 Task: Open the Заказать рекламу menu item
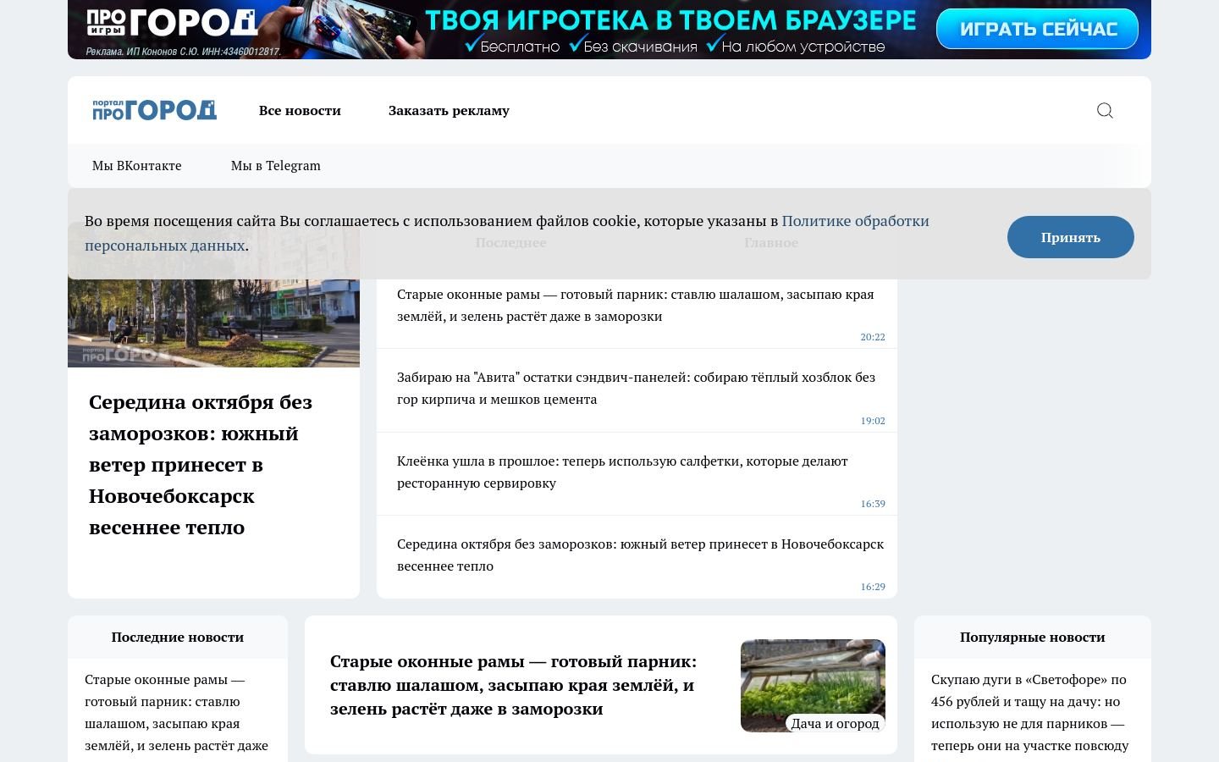(x=449, y=110)
